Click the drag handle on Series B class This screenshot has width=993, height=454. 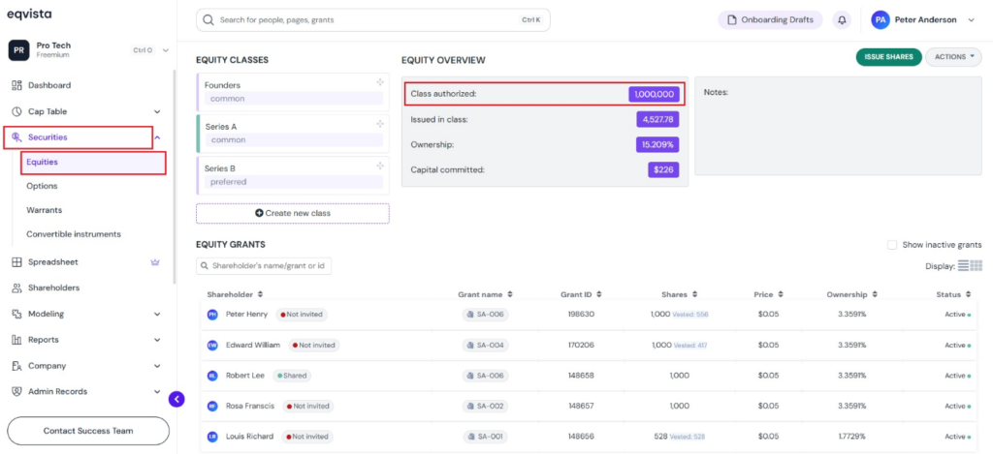point(380,166)
